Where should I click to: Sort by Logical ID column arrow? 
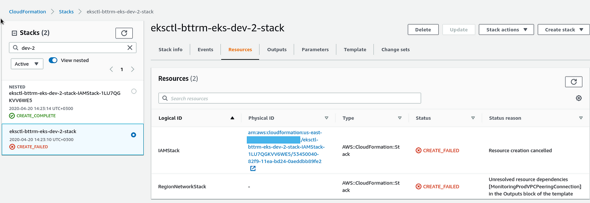pos(232,118)
